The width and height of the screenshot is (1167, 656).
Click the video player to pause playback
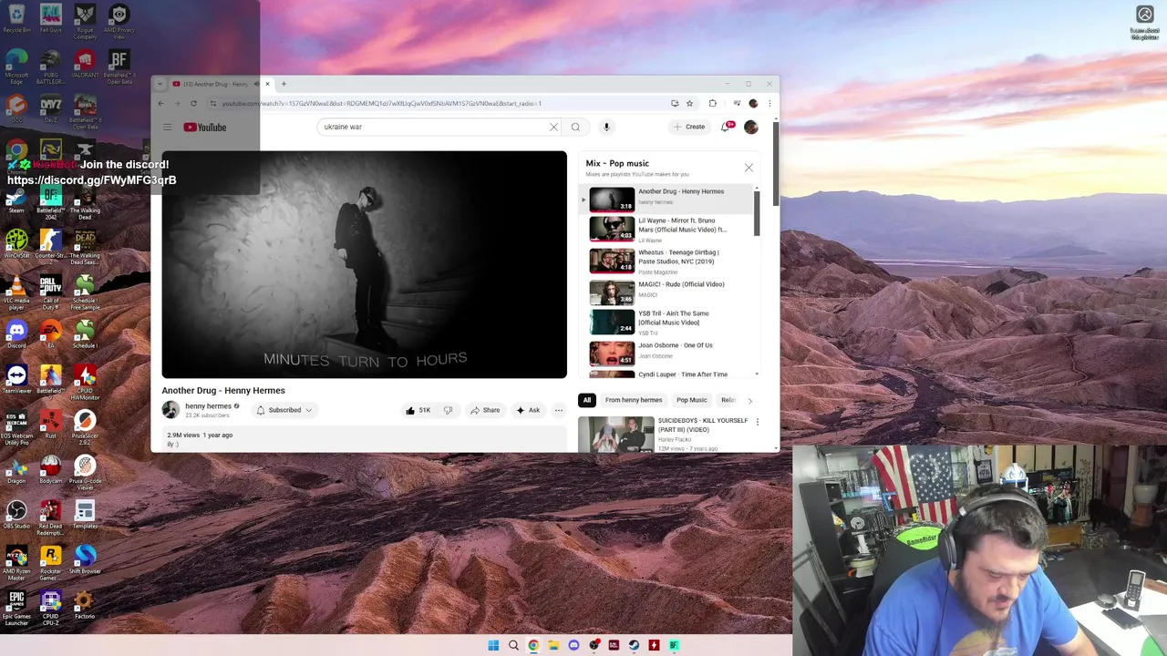pos(364,264)
